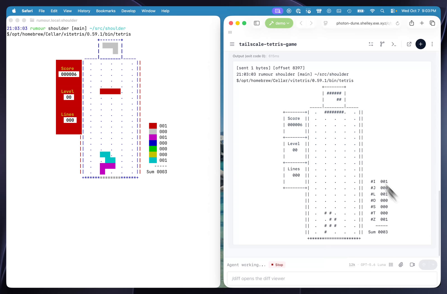Open the File menu

pos(42,11)
